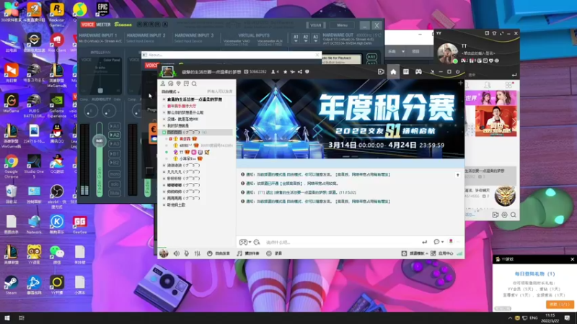577x324 pixels.
Task: Open the audio mixer sliders icon
Action: click(197, 253)
